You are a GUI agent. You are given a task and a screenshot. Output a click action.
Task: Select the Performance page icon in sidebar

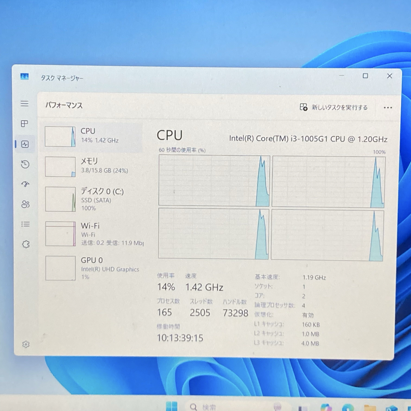coord(25,144)
